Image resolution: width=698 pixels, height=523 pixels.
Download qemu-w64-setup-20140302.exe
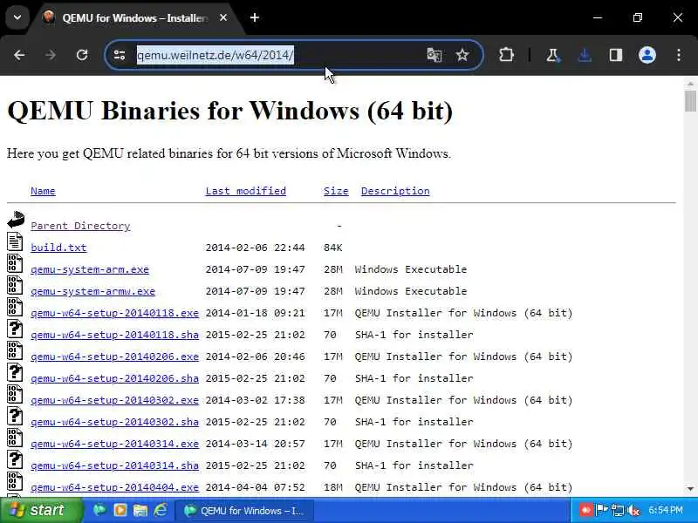(115, 400)
